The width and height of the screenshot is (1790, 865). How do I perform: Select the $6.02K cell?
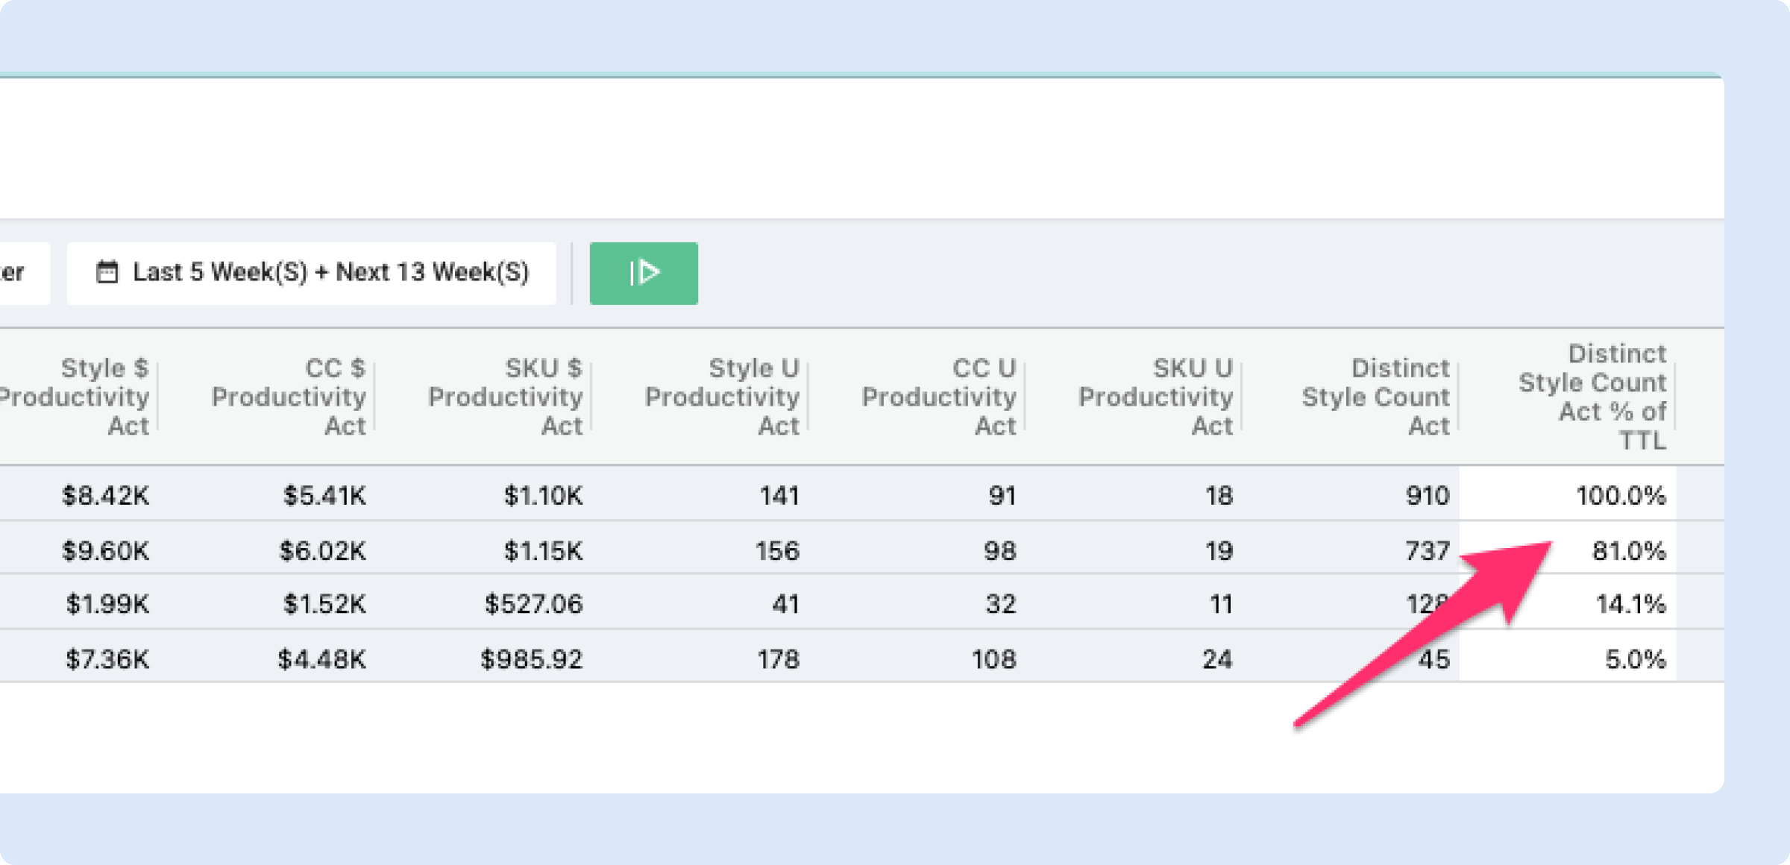tap(322, 551)
